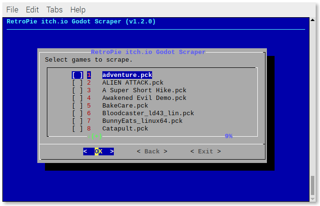This screenshot has height=206, width=320.
Task: Select the adventure.pck filename
Action: click(127, 75)
